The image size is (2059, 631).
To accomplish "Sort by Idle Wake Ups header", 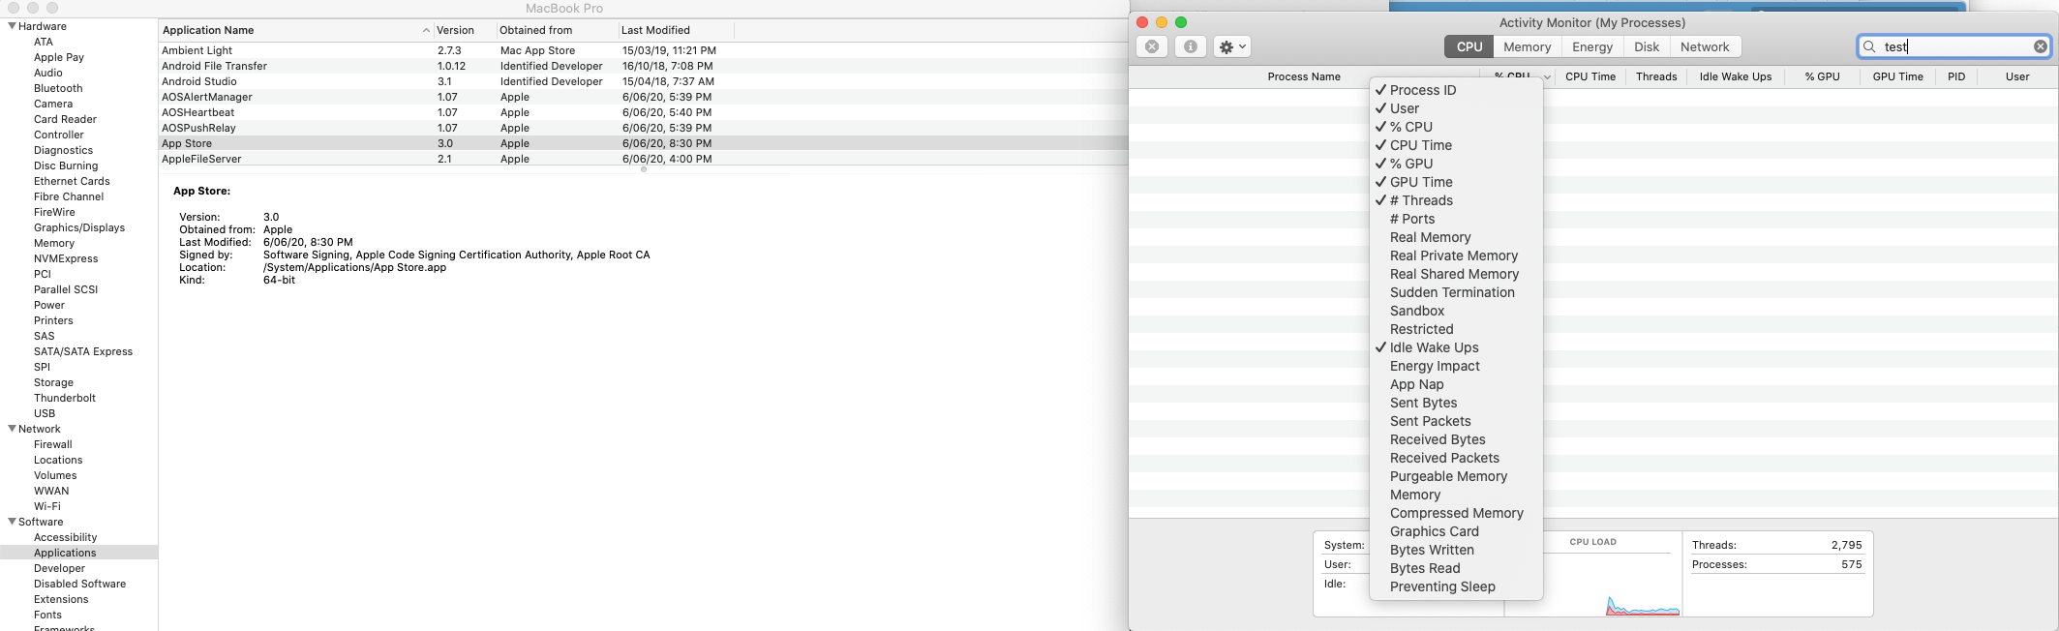I will point(1735,76).
